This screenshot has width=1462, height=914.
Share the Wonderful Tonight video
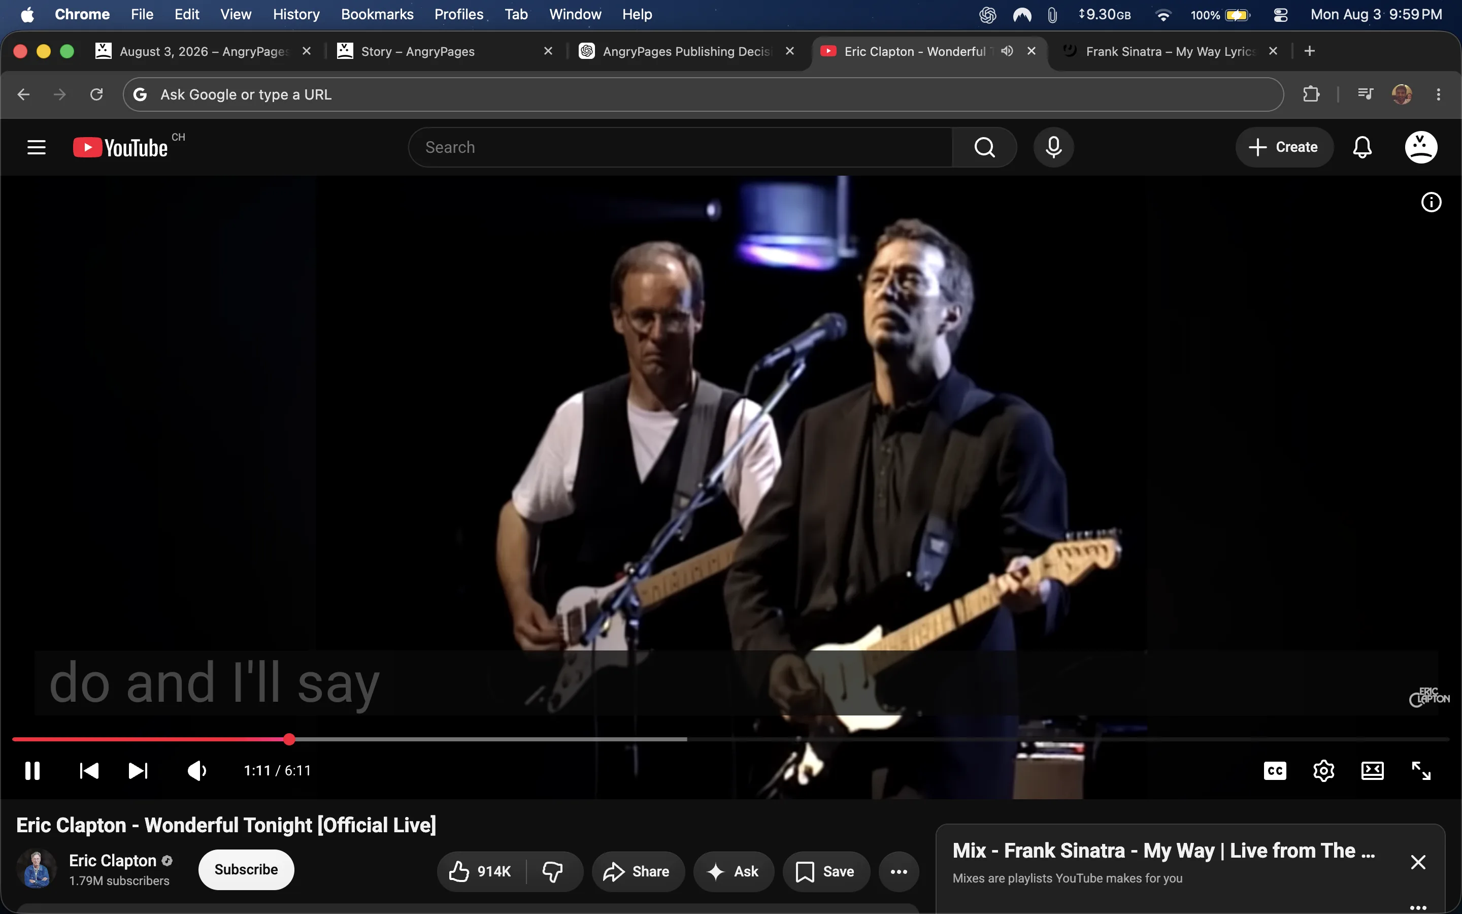click(x=638, y=871)
